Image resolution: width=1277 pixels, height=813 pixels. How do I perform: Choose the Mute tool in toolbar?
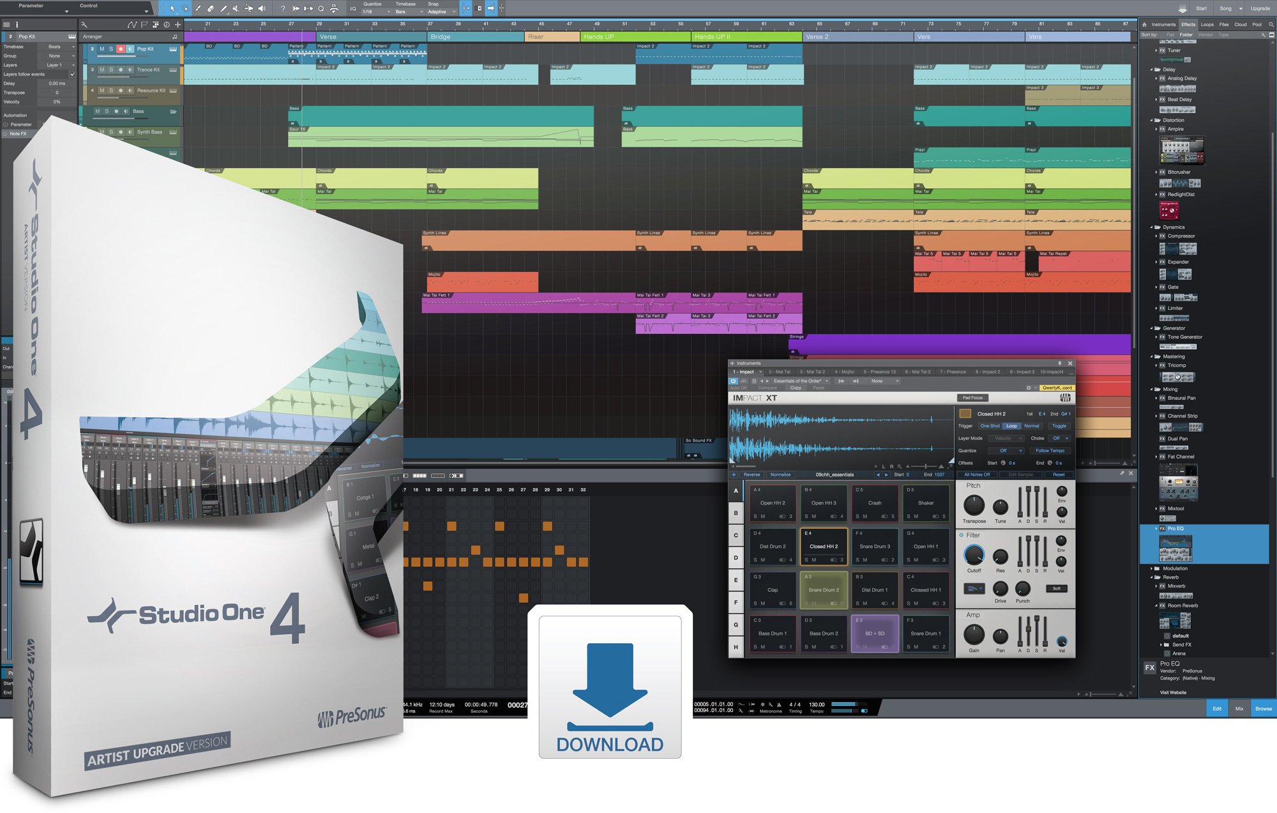click(236, 8)
